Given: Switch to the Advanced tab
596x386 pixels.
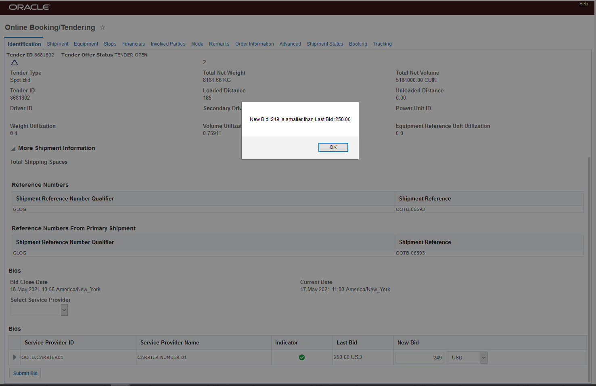Looking at the screenshot, I should pyautogui.click(x=290, y=44).
